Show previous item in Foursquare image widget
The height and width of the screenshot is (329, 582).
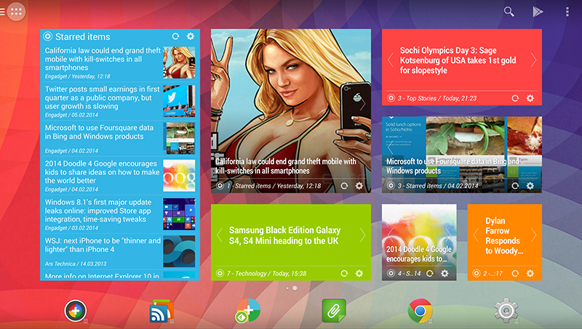pyautogui.click(x=390, y=147)
